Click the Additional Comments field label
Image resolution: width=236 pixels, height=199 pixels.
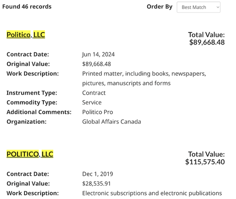pos(39,112)
